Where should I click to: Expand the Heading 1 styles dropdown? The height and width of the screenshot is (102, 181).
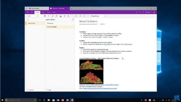pyautogui.click(x=106, y=16)
